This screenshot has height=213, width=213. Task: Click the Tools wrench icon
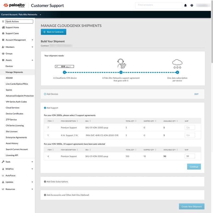click(x=3, y=162)
